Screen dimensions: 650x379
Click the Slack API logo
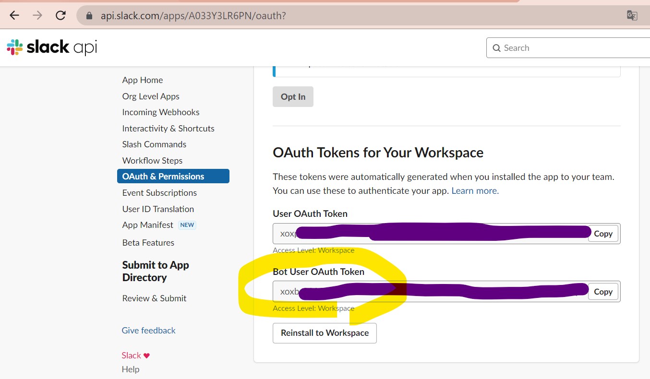point(52,47)
